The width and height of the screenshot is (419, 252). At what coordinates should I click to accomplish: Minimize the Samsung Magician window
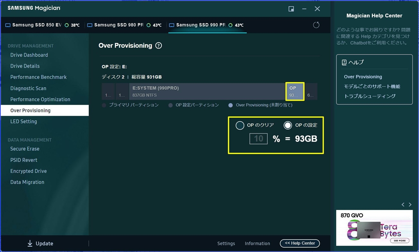304,9
